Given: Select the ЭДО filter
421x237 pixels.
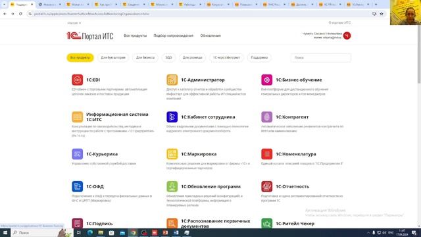Looking at the screenshot, I should pyautogui.click(x=168, y=58).
